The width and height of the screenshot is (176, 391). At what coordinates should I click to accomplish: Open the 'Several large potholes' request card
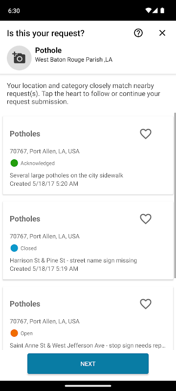(x=88, y=155)
